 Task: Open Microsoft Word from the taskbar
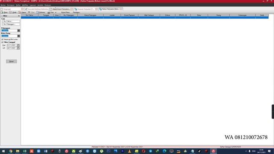point(46,151)
